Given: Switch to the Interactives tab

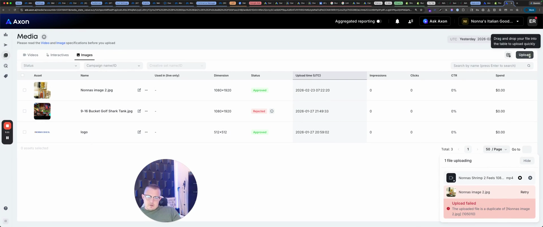Looking at the screenshot, I should point(57,55).
